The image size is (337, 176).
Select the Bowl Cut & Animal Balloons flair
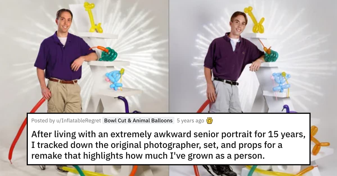[x=138, y=121]
